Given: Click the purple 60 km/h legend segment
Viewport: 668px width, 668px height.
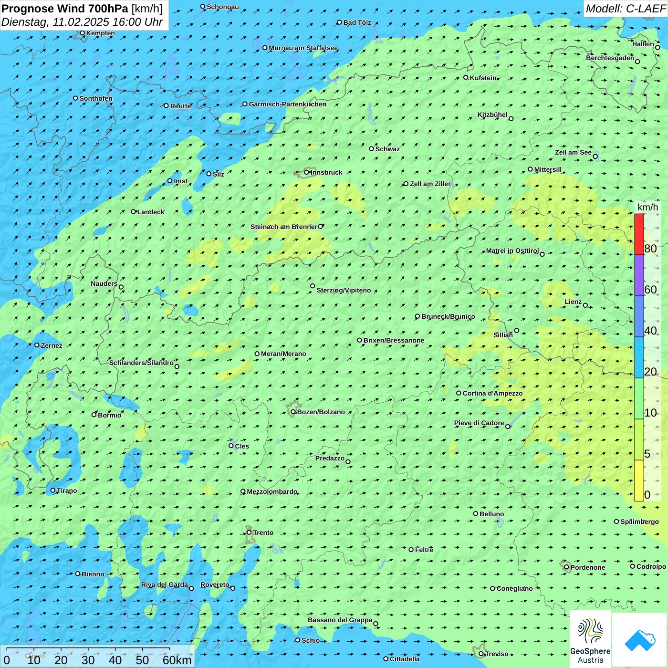Looking at the screenshot, I should (x=639, y=275).
